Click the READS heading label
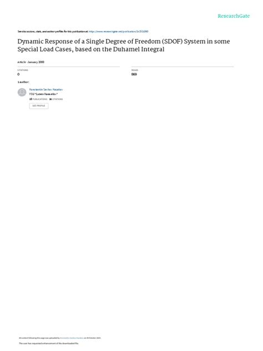Viewport: 263px width, 351px height. pyautogui.click(x=135, y=70)
